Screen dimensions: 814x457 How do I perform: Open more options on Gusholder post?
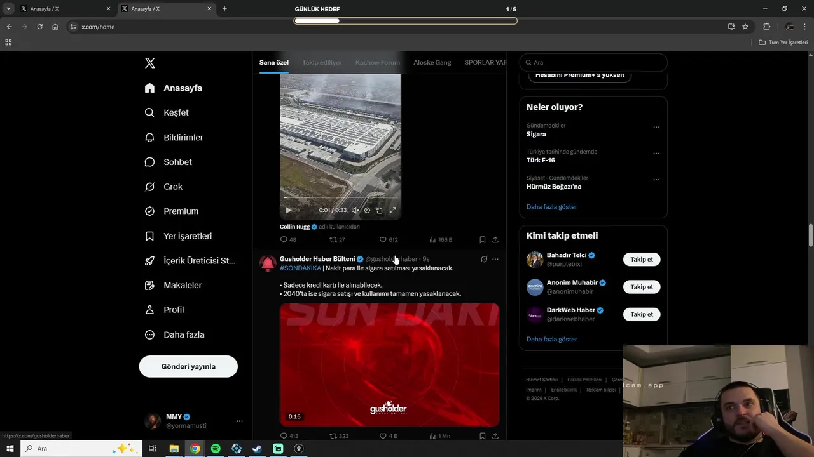coord(495,259)
